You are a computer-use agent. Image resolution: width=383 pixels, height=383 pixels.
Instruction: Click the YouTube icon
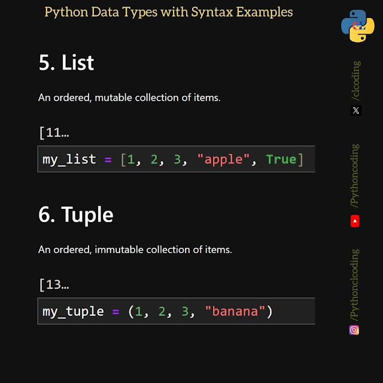(x=355, y=221)
